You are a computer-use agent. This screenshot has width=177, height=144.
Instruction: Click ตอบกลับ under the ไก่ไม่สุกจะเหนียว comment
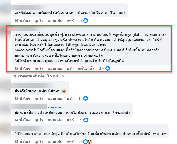click(55, 142)
